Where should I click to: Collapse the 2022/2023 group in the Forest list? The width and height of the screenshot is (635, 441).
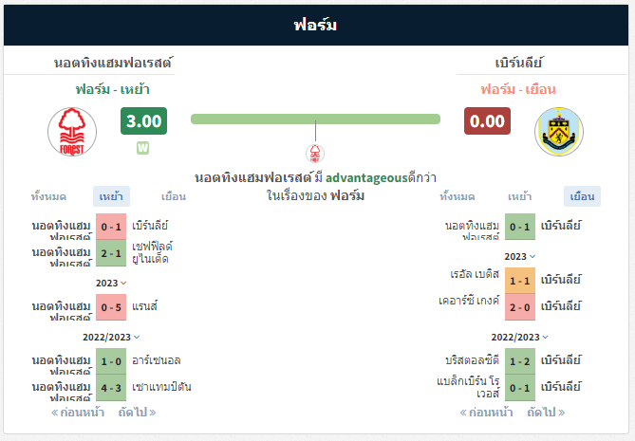click(x=111, y=337)
